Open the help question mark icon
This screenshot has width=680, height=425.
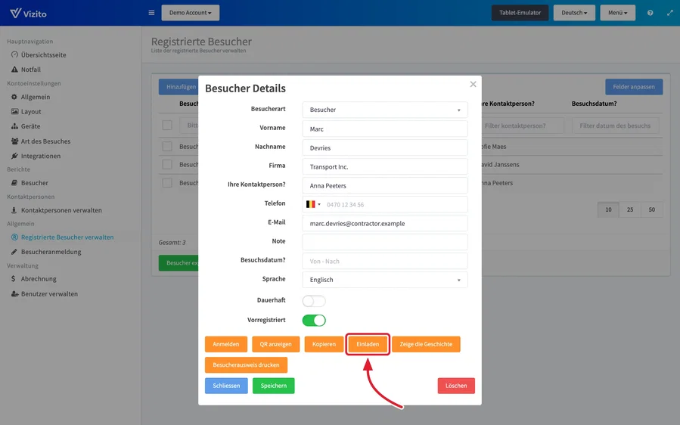[650, 13]
